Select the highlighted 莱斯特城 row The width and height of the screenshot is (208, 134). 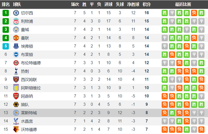(104, 113)
